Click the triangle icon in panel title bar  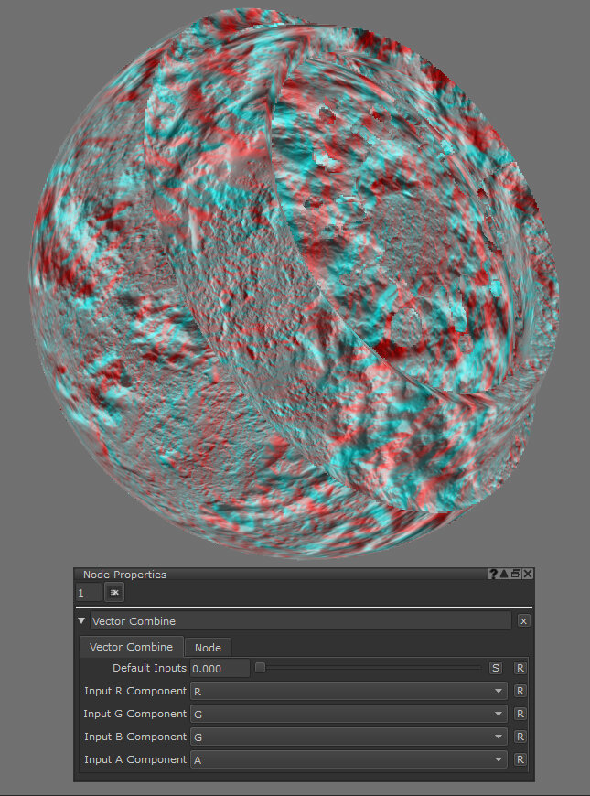pos(505,575)
